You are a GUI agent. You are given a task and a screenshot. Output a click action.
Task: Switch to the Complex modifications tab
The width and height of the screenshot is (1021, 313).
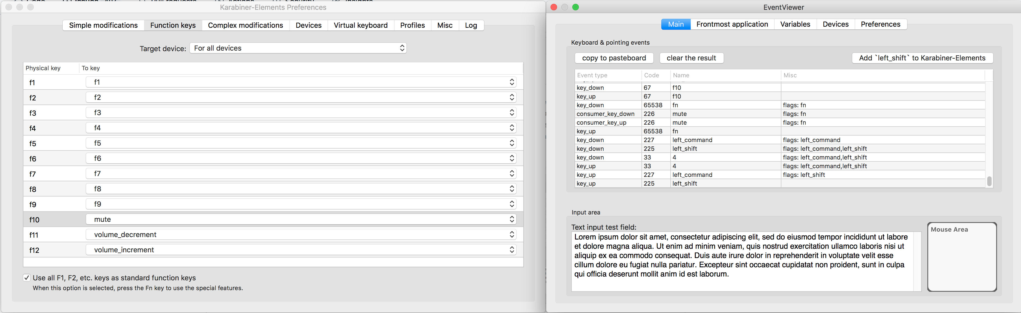click(x=245, y=25)
